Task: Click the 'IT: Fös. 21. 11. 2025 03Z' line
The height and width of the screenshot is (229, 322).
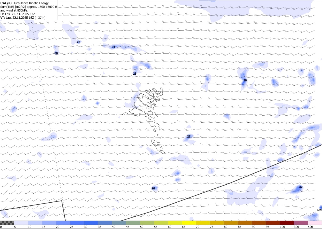Action: pyautogui.click(x=18, y=14)
